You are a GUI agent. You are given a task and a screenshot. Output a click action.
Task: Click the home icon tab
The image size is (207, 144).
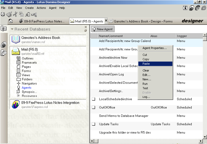point(11,21)
